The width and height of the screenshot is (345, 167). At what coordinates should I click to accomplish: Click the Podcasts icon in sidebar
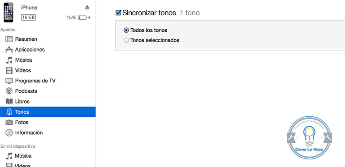point(9,91)
